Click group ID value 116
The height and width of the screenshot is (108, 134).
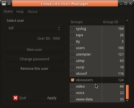121,74
